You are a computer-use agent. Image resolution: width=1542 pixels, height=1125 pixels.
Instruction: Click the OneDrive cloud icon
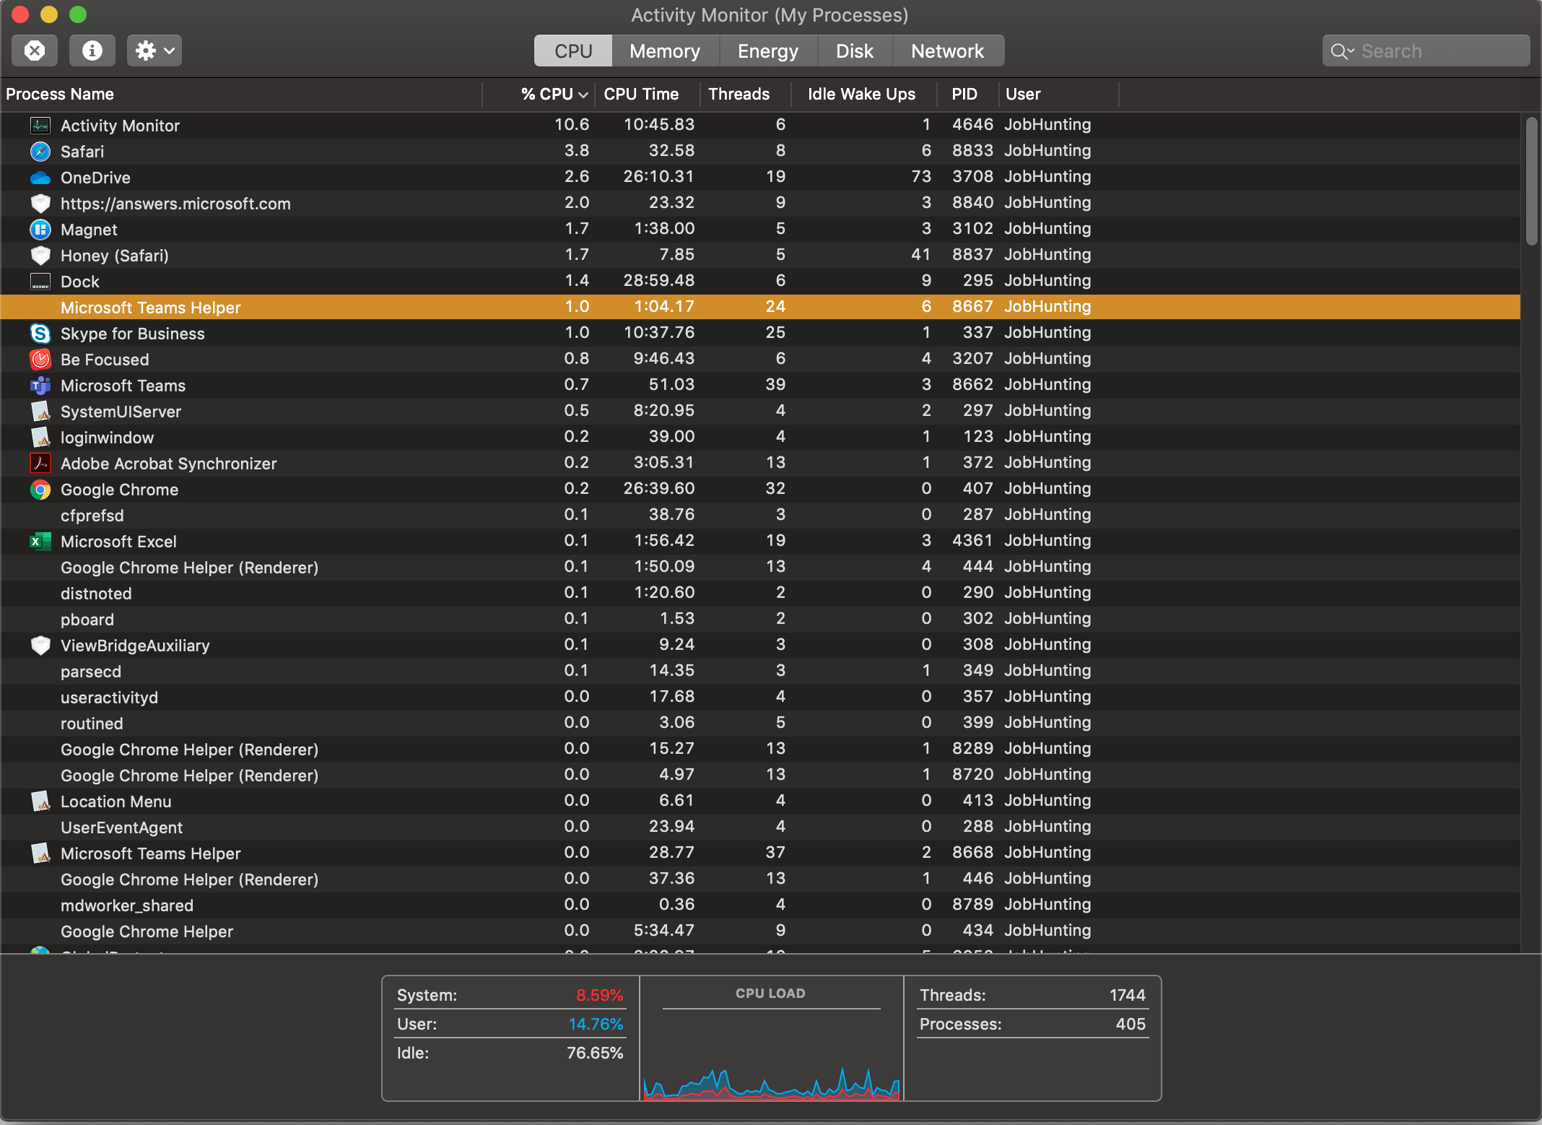pos(40,178)
